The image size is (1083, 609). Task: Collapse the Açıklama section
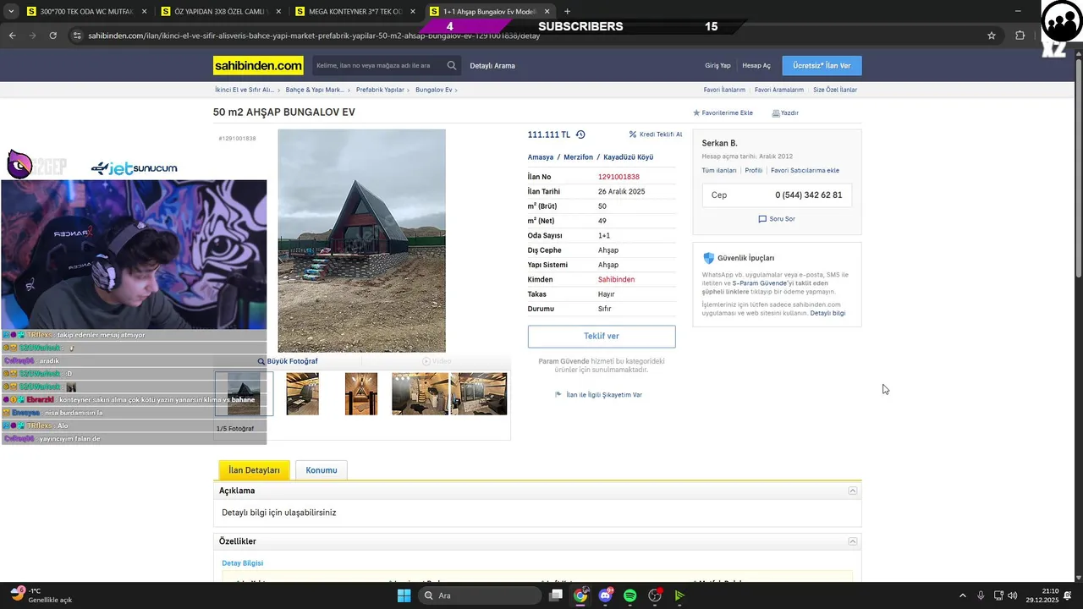click(x=853, y=491)
